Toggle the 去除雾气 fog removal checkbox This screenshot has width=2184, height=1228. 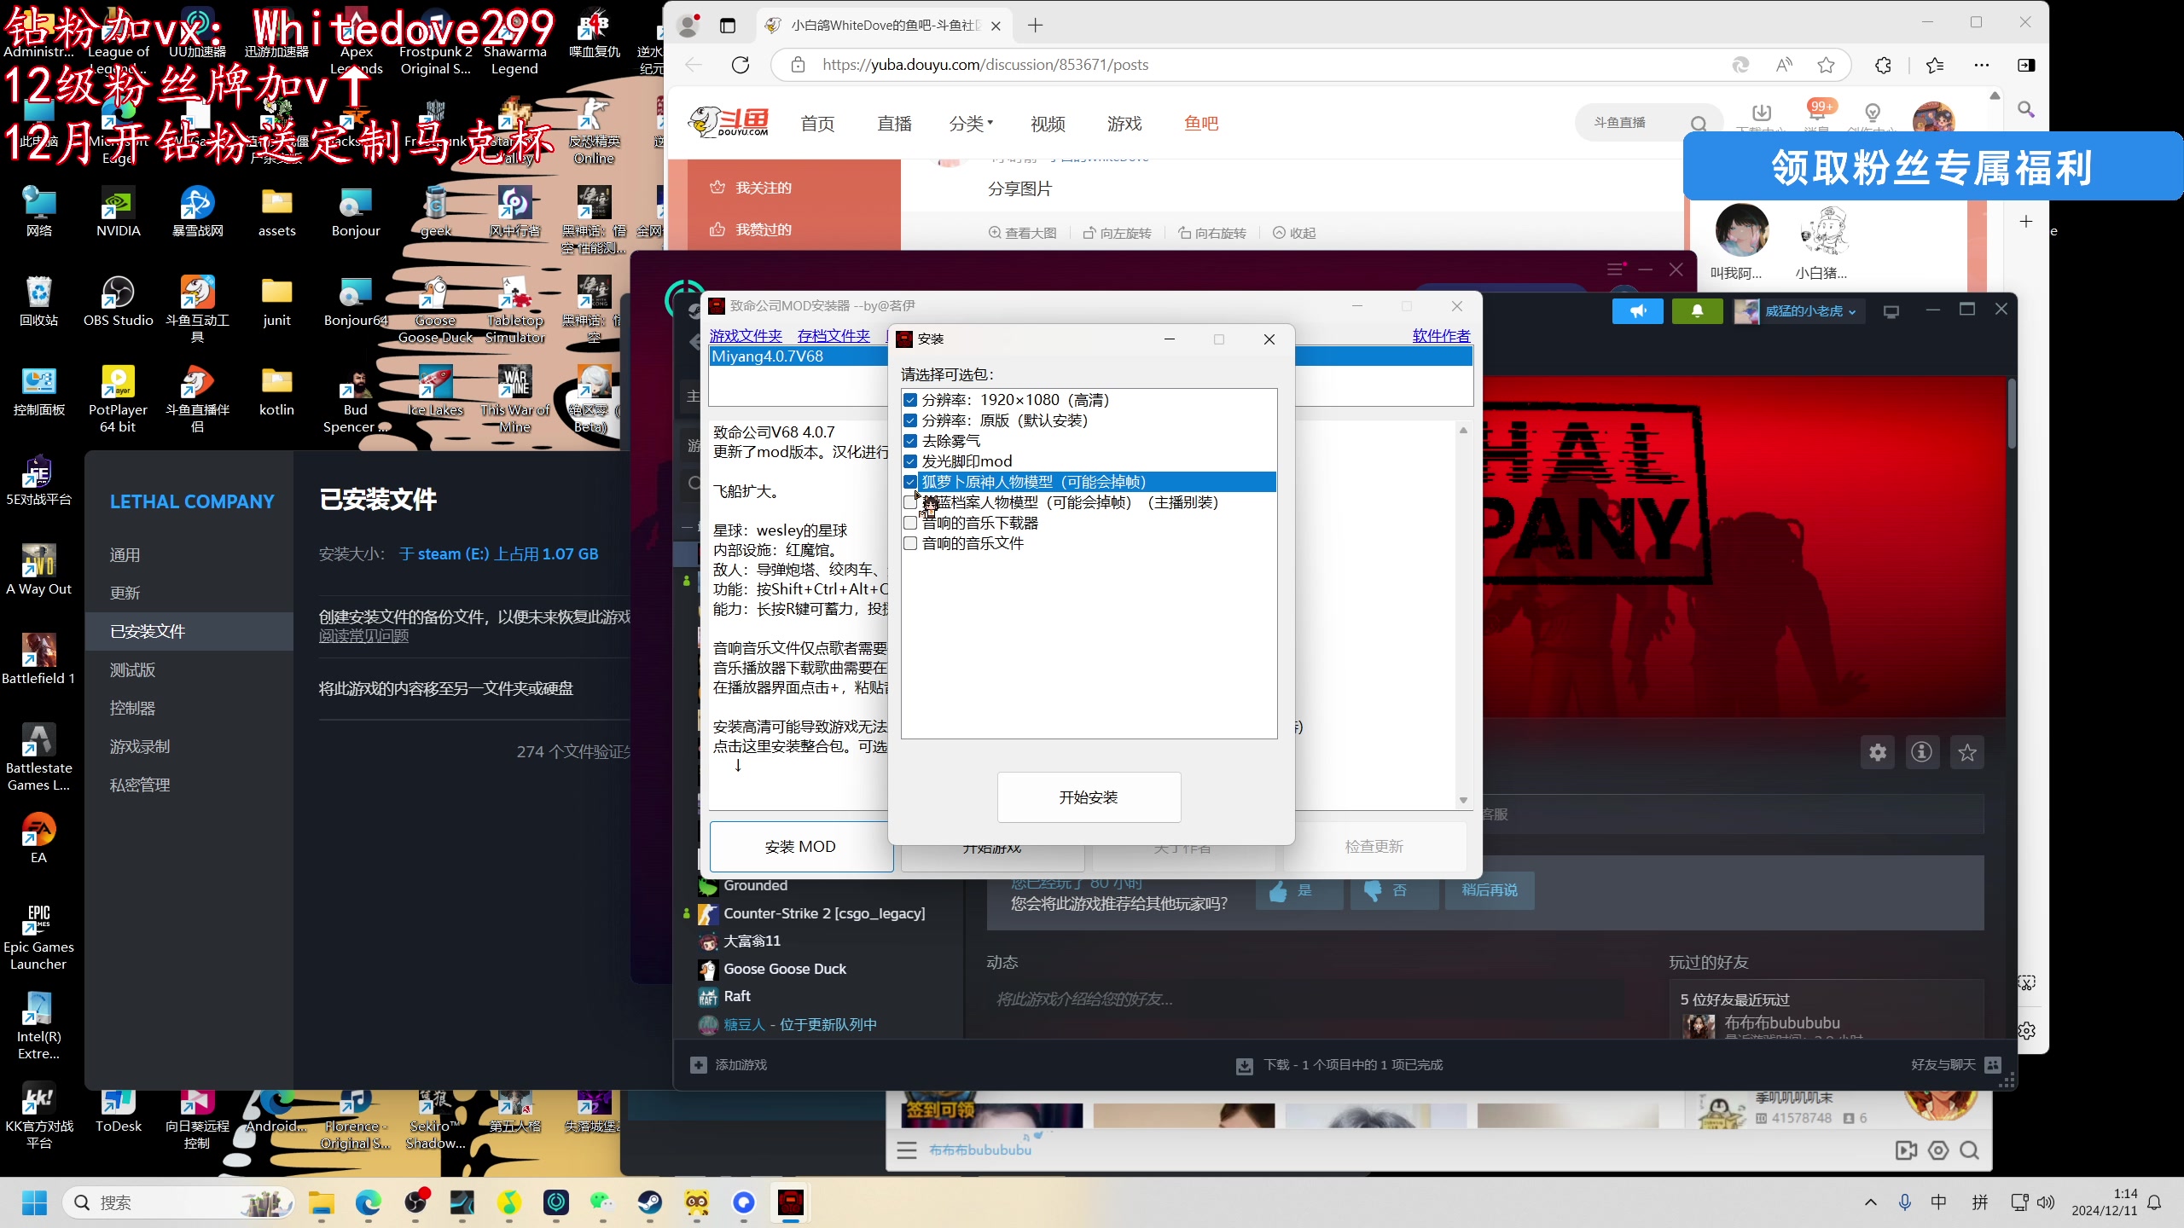(910, 441)
